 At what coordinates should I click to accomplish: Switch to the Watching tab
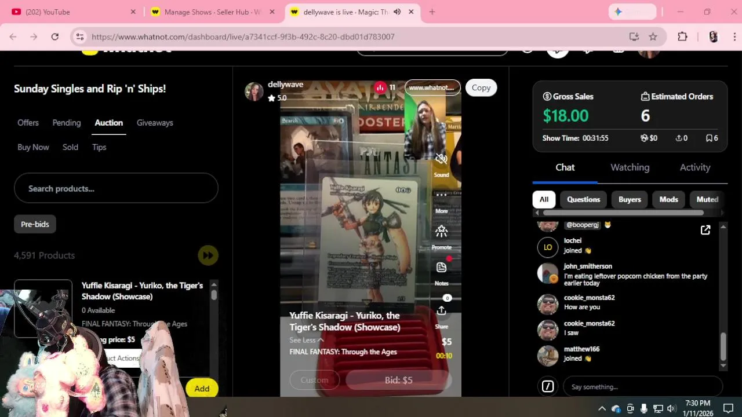630,167
